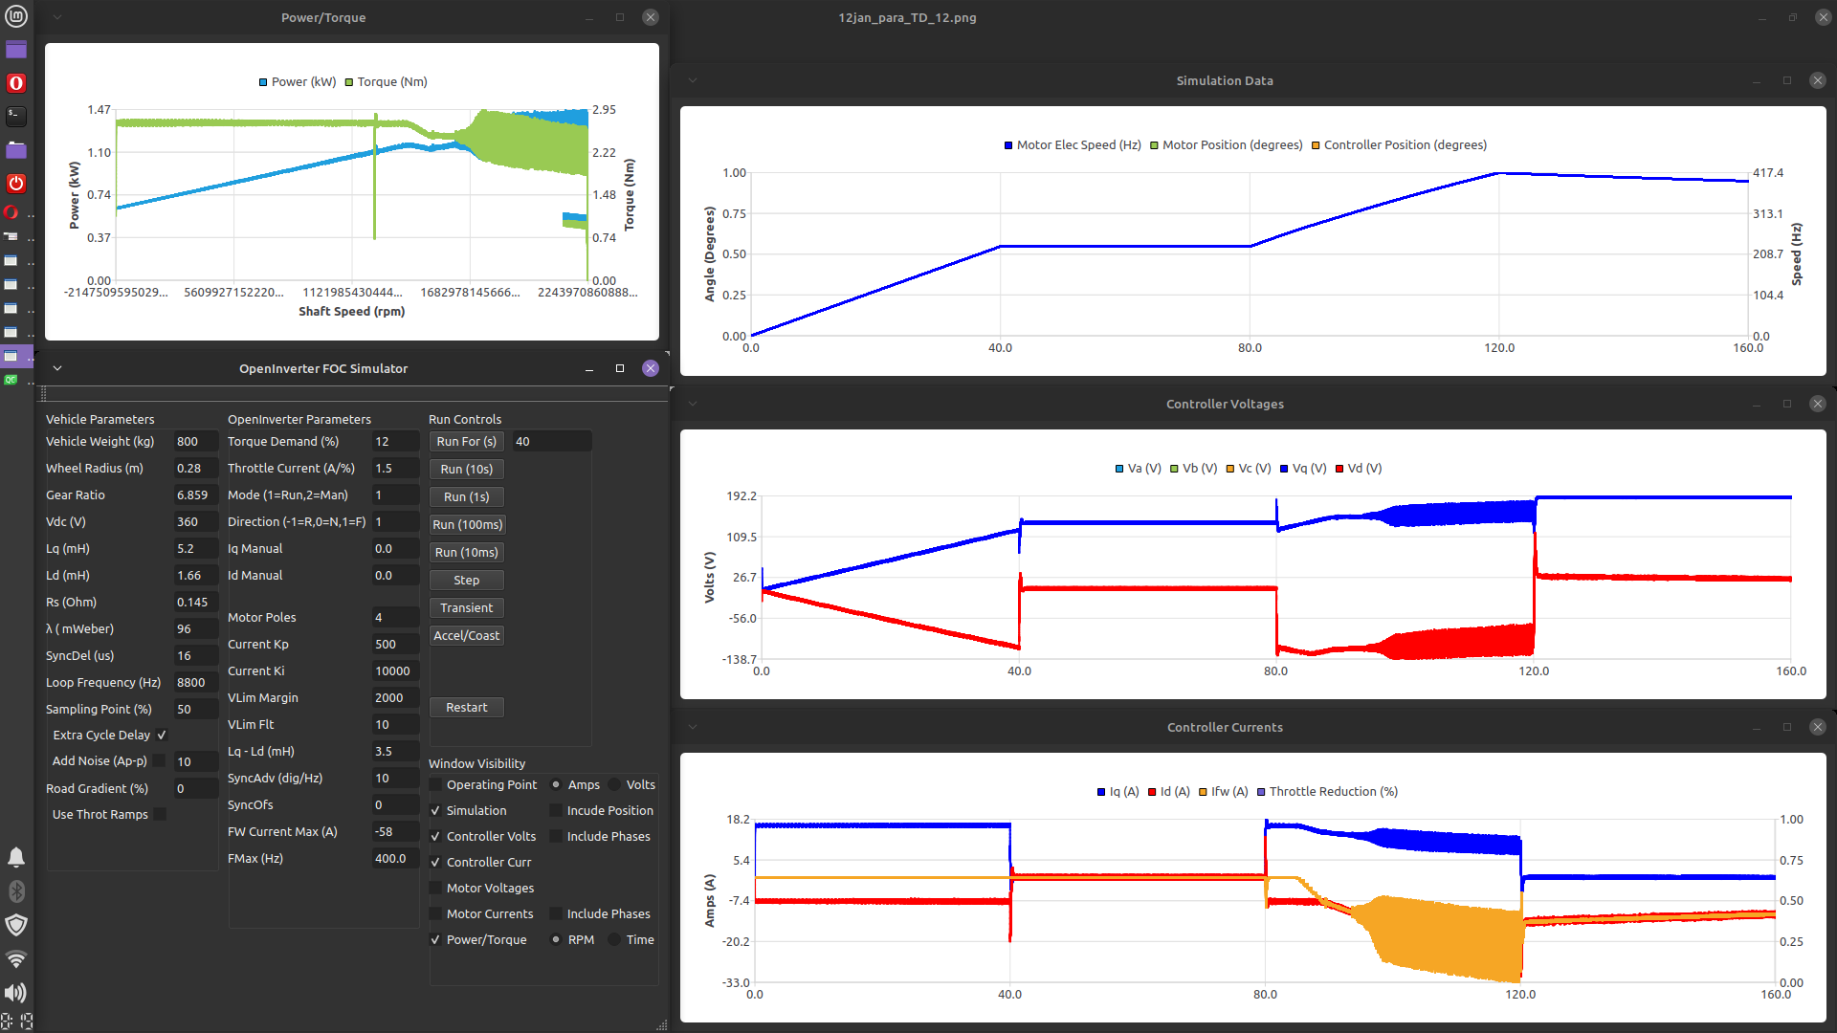Click the notifications bell icon

[16, 857]
